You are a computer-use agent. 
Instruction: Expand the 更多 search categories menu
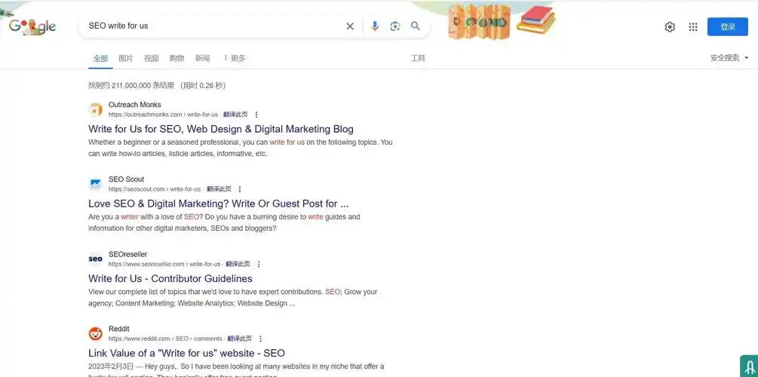[234, 58]
